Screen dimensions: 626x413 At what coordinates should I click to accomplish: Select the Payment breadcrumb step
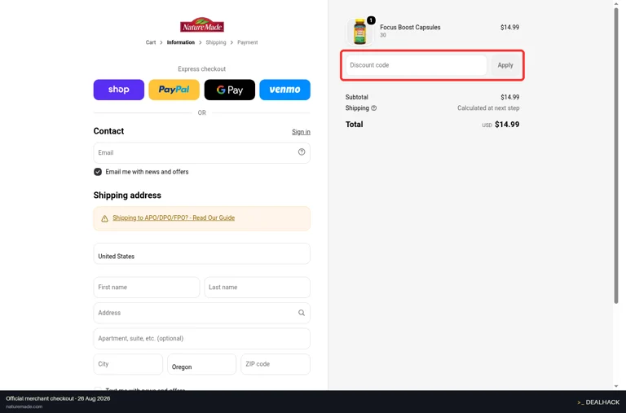tap(248, 42)
